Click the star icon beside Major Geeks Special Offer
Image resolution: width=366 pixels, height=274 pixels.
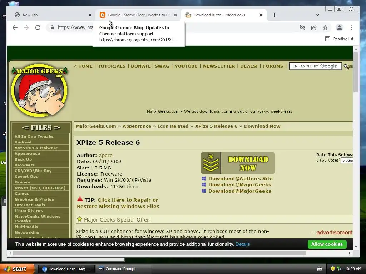(x=80, y=219)
